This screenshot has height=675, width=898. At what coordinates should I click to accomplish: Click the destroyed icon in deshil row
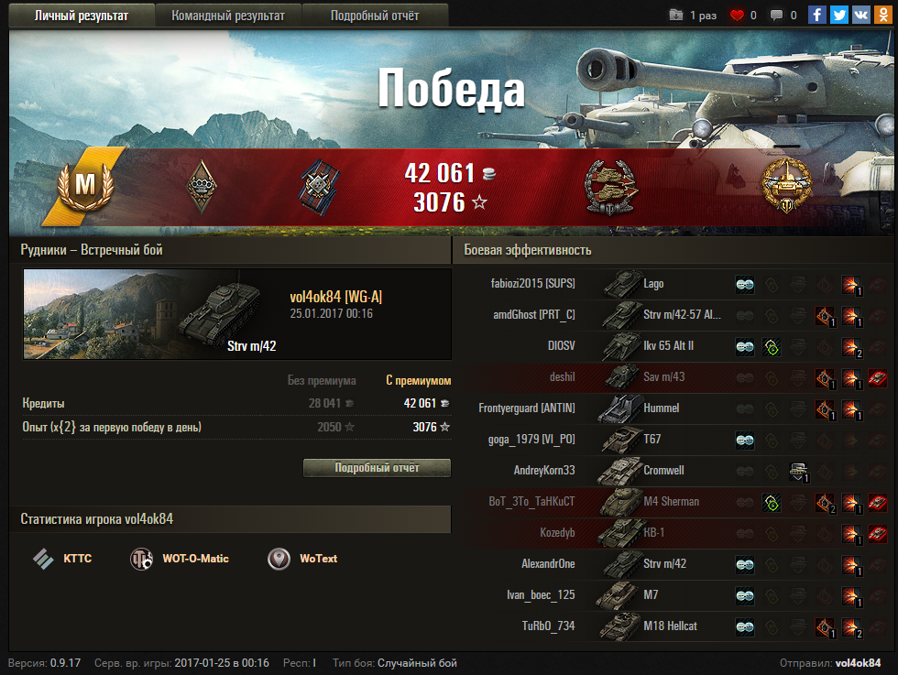coord(878,378)
